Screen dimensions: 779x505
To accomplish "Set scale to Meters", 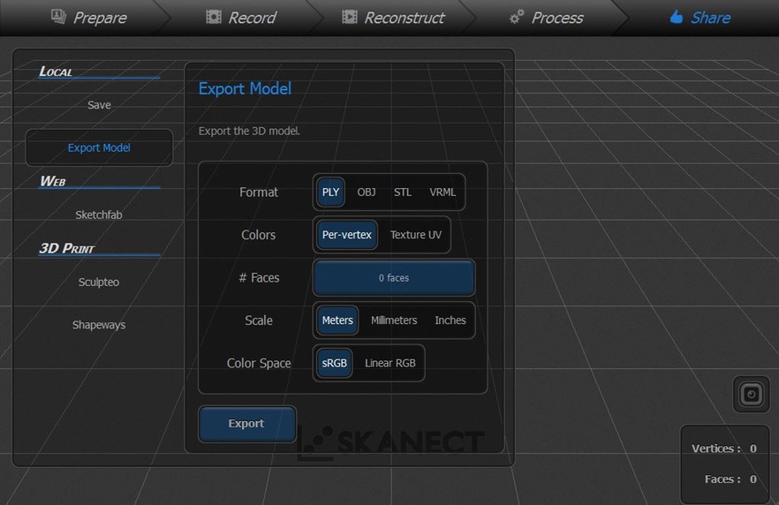I will tap(337, 320).
